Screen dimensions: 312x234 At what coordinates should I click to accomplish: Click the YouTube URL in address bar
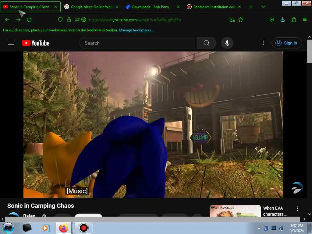click(135, 20)
